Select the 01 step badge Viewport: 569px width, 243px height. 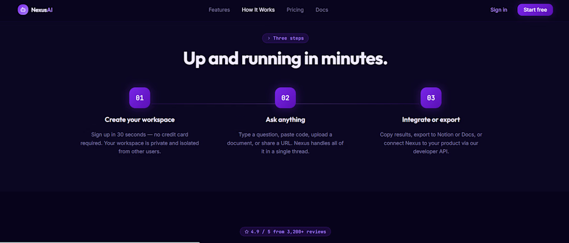140,98
